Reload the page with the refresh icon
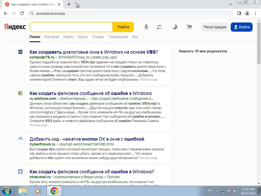Viewport: 261px width, 196px height. [22, 13]
